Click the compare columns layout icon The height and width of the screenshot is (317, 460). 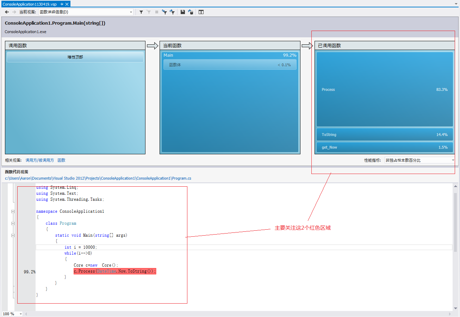click(201, 12)
